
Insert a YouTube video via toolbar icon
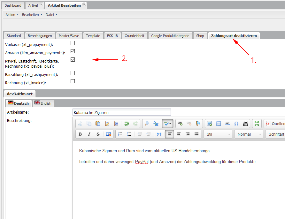point(245,124)
